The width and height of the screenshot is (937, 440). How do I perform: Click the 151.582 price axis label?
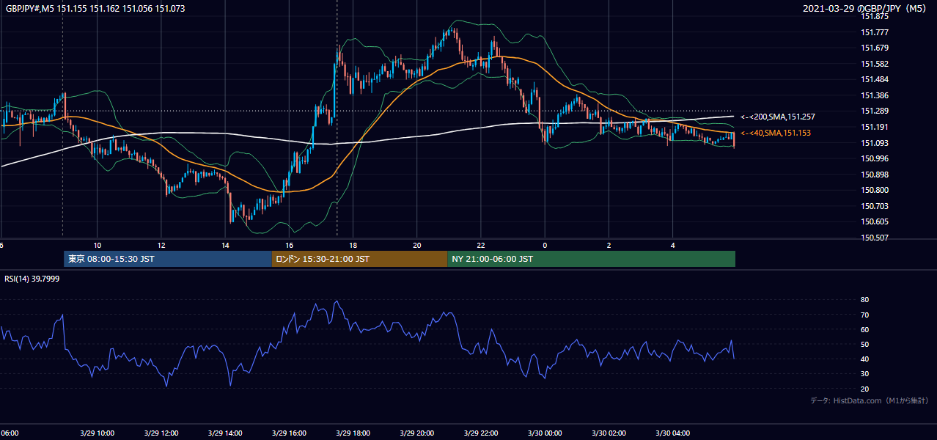(875, 64)
